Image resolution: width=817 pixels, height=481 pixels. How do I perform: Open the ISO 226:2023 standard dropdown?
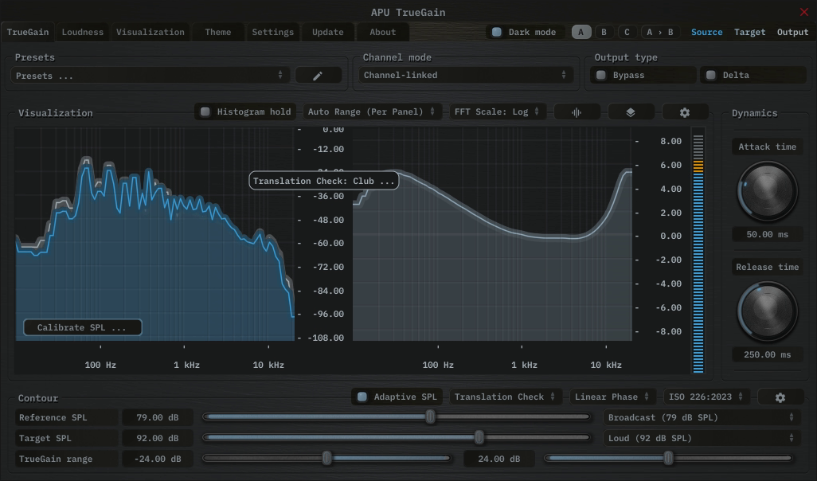[707, 397]
